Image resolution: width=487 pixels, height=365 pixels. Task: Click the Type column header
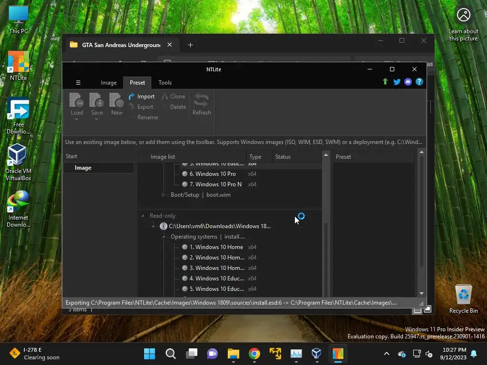pyautogui.click(x=259, y=157)
